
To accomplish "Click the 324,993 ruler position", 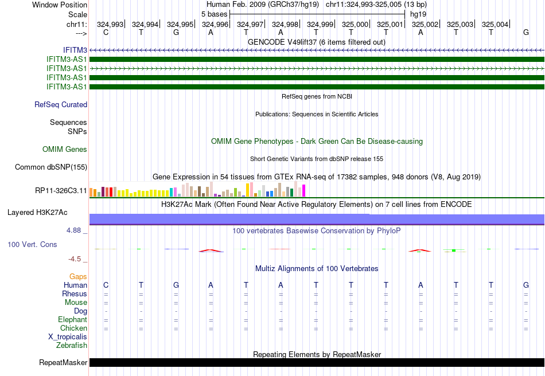I will click(x=110, y=24).
